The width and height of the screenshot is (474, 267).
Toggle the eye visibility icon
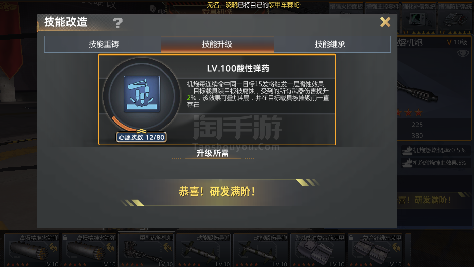coord(463,53)
